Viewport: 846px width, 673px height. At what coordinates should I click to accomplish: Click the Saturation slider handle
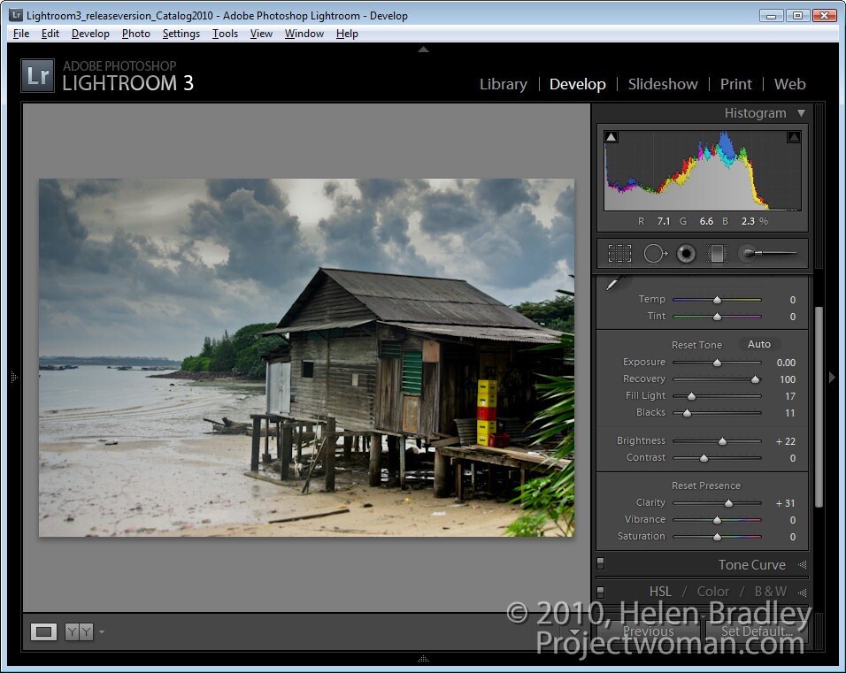coord(717,537)
